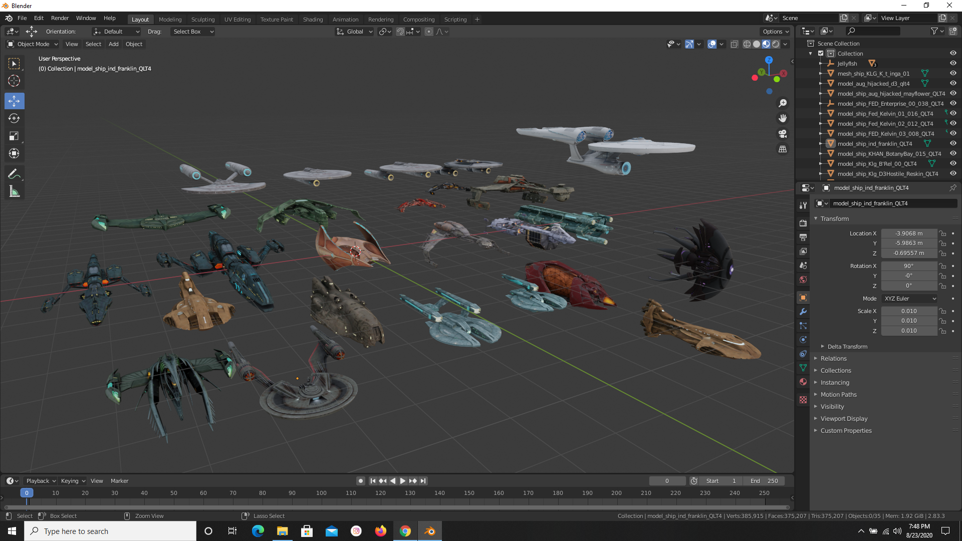962x541 pixels.
Task: Select the Annotate tool
Action: 14,174
